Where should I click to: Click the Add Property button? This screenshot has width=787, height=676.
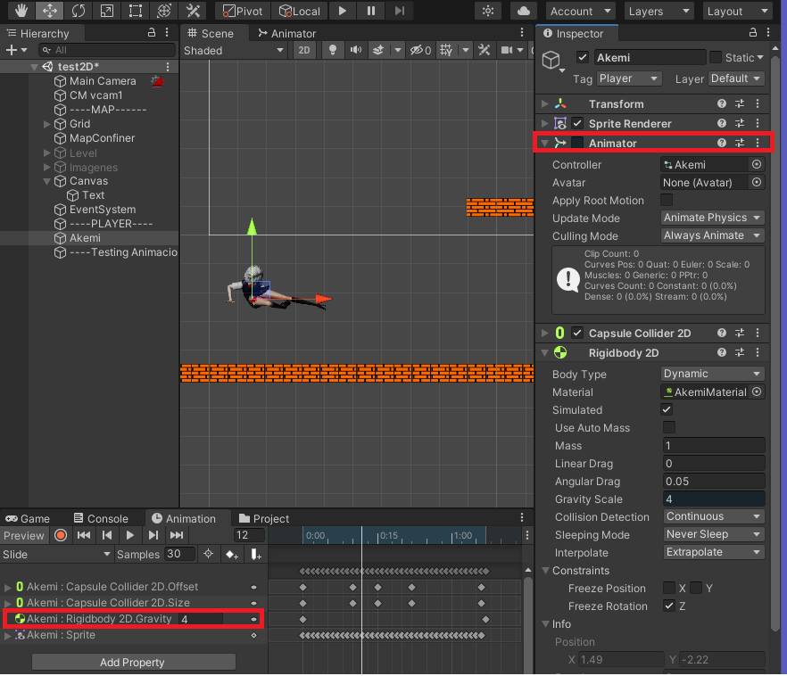[x=133, y=662]
